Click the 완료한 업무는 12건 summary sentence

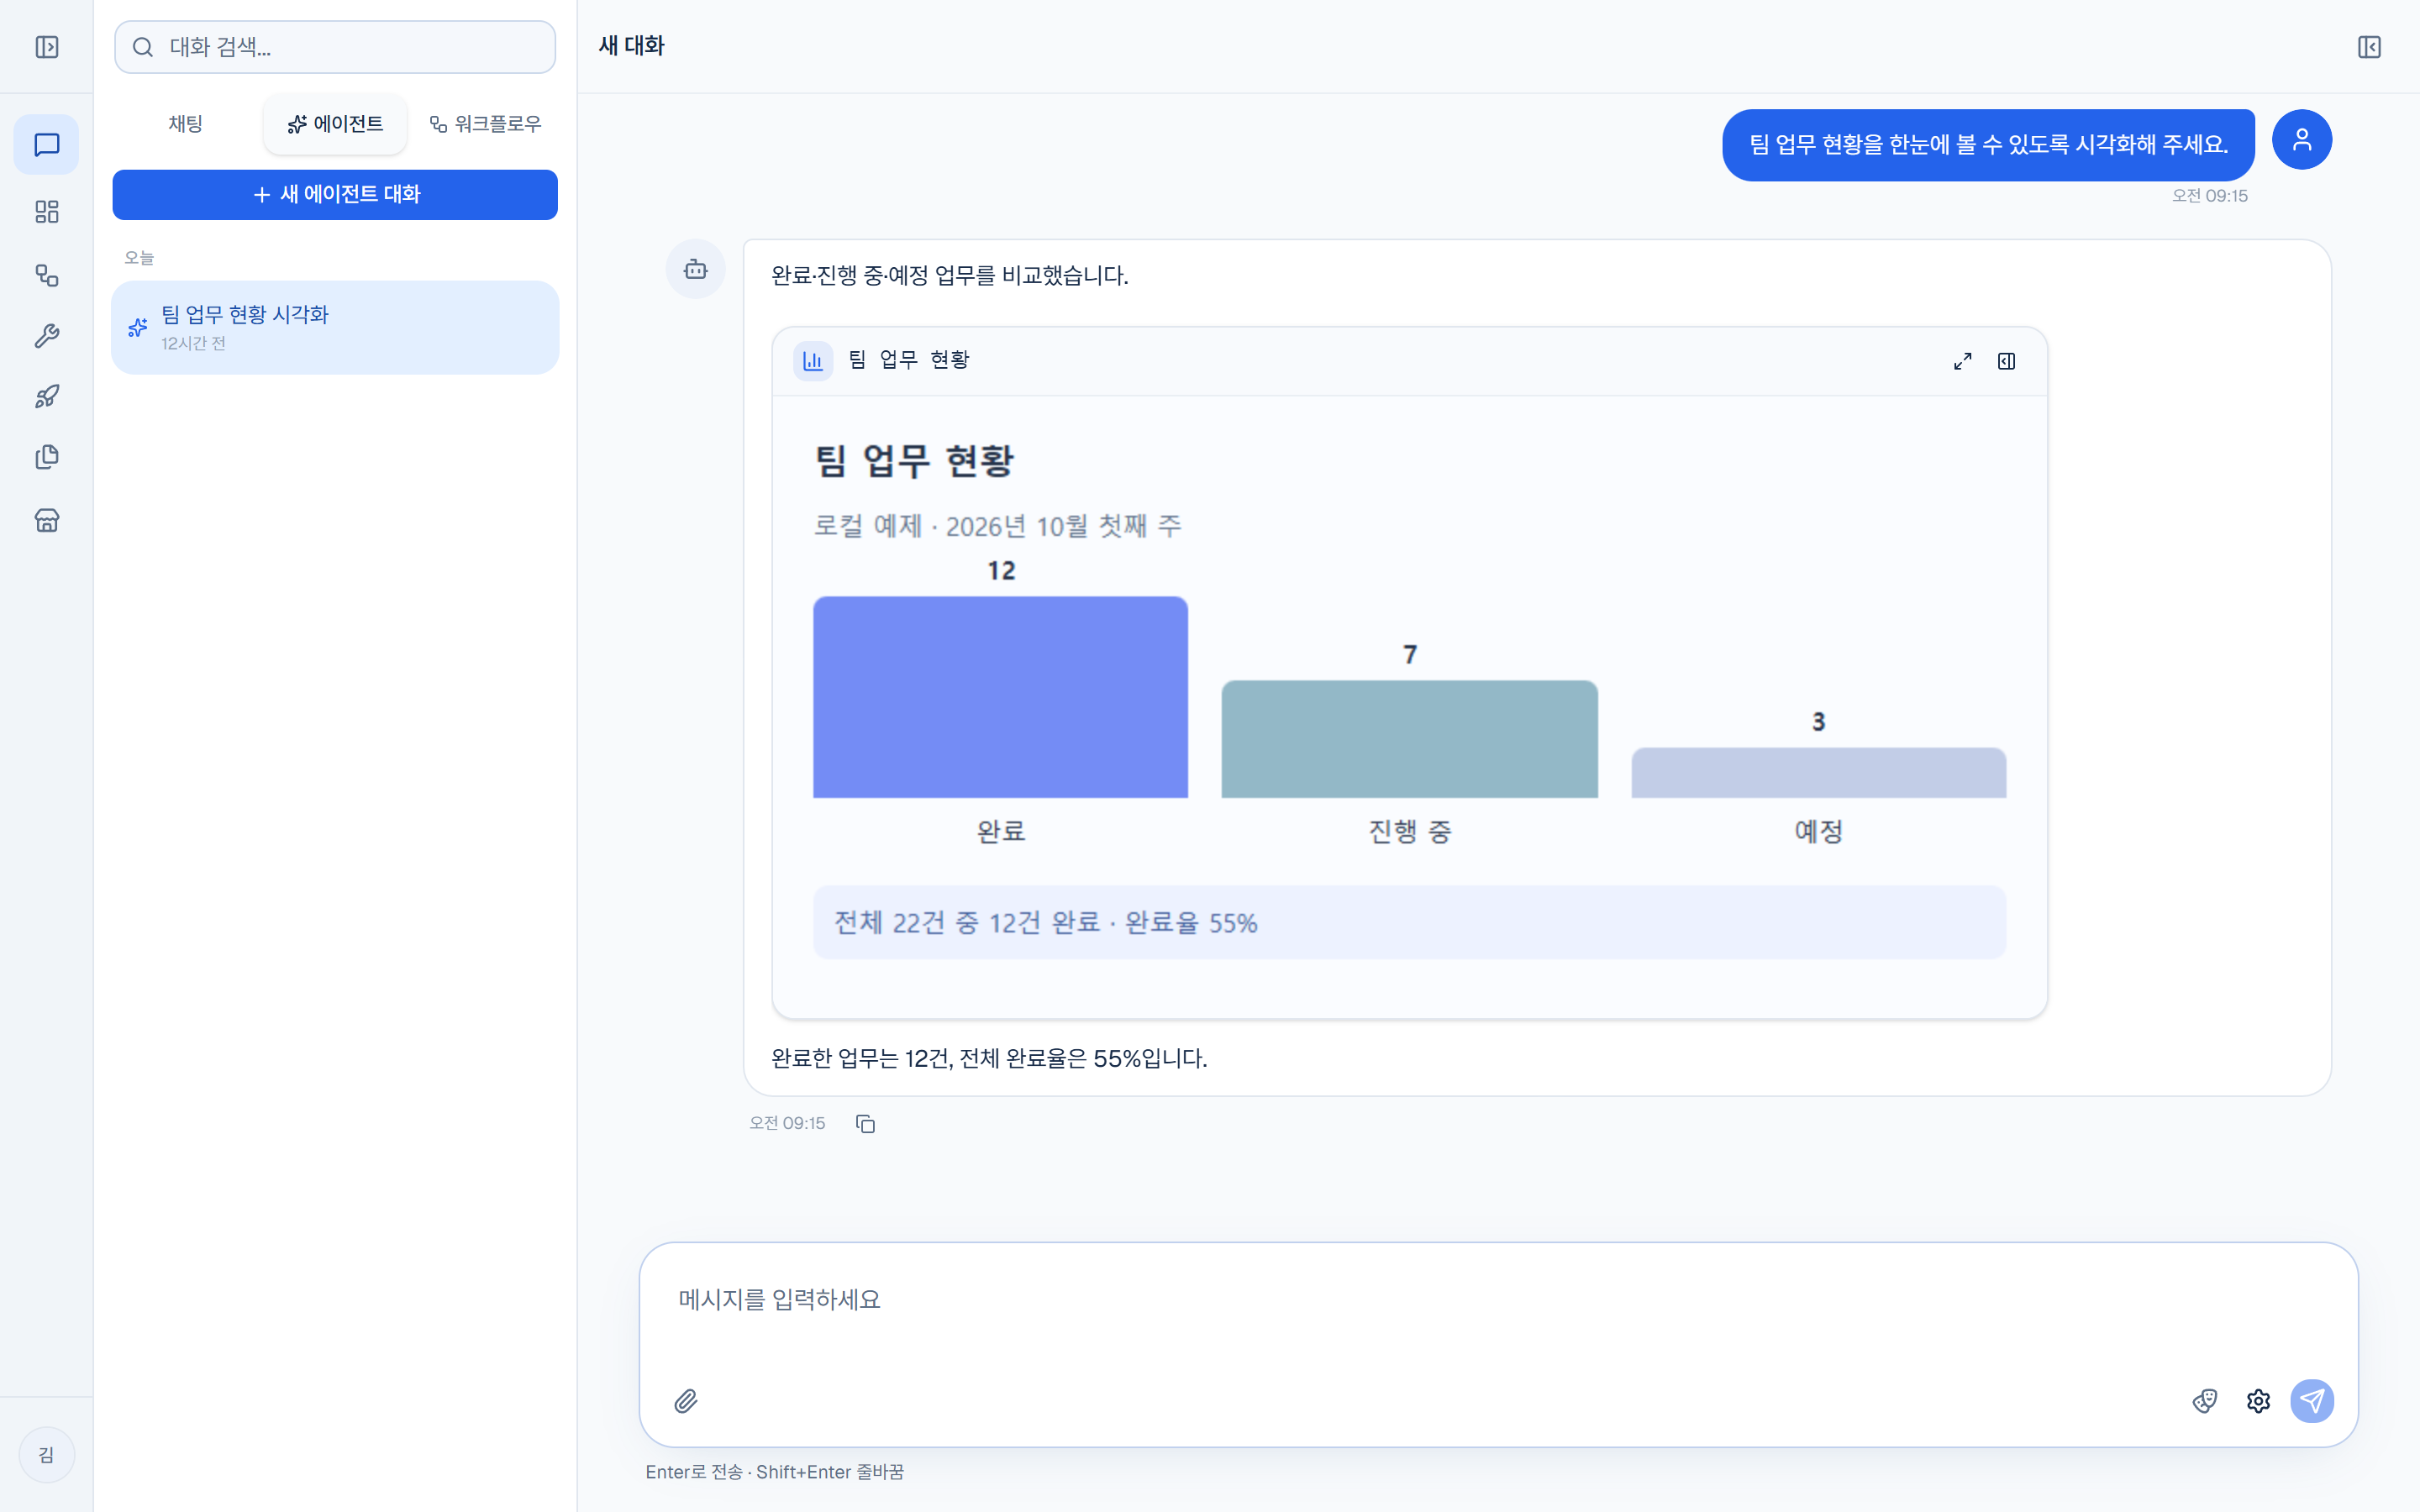point(989,1058)
